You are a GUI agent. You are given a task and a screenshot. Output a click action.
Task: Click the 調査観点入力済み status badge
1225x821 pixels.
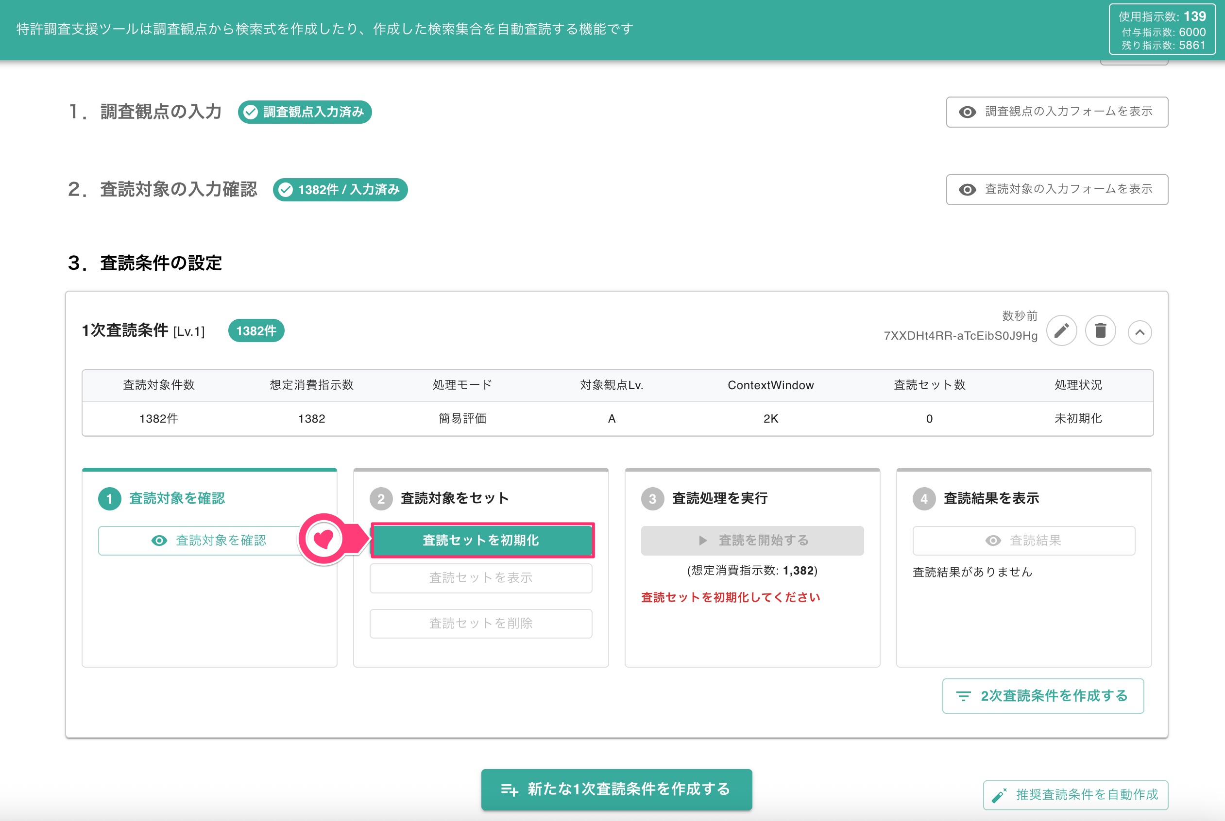pyautogui.click(x=305, y=112)
